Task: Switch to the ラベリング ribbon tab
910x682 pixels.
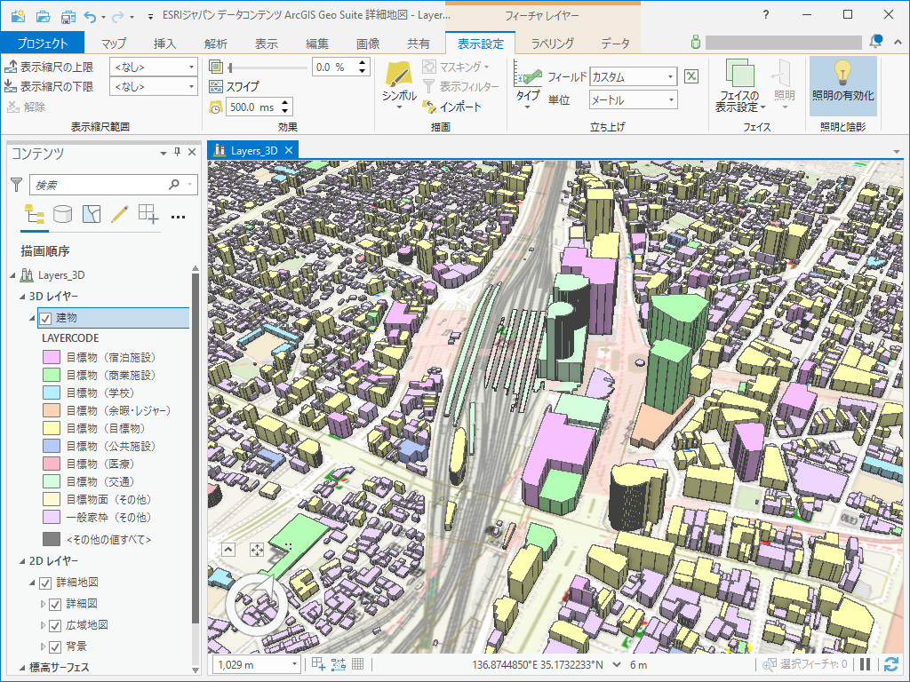Action: pos(552,44)
